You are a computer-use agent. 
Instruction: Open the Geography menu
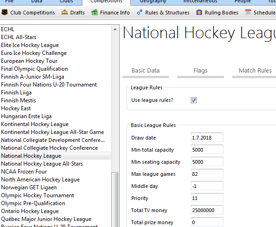point(153,1)
